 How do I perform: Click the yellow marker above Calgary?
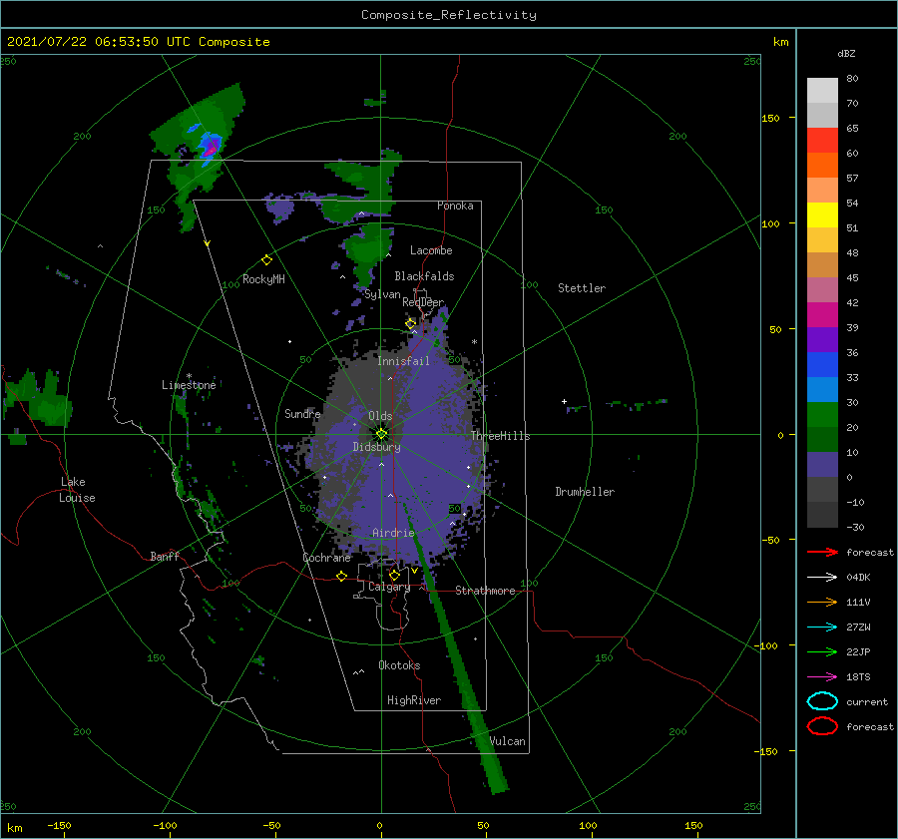[x=394, y=575]
